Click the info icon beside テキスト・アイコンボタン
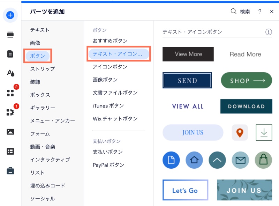 click(269, 32)
